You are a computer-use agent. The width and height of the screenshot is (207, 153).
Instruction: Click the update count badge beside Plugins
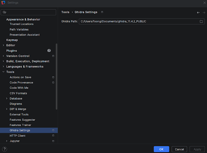(x=49, y=50)
